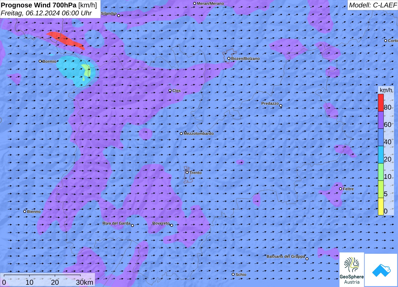Click the cyan 20 km/h legend swatch
398x287 pixels.
click(381, 154)
